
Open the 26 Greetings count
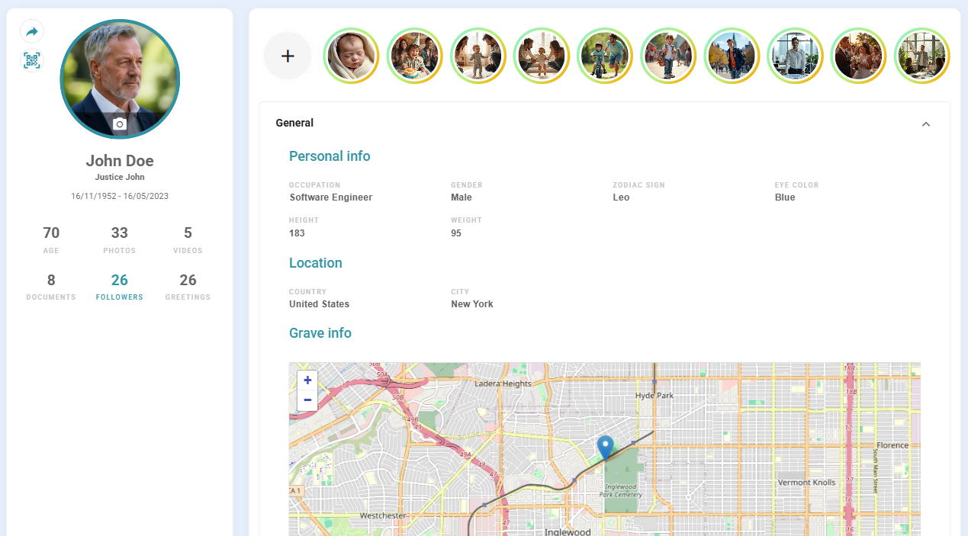[188, 286]
